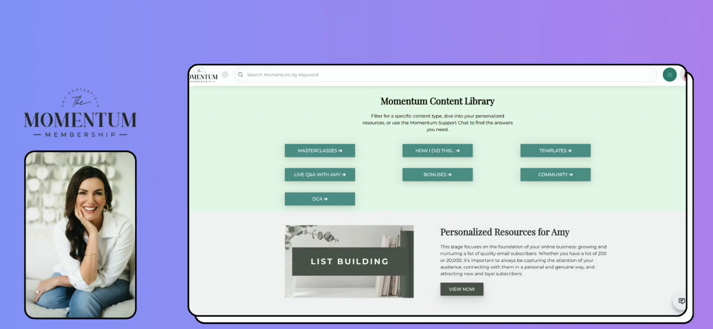
Task: Click the portrait photo on the left
Action: pyautogui.click(x=80, y=235)
